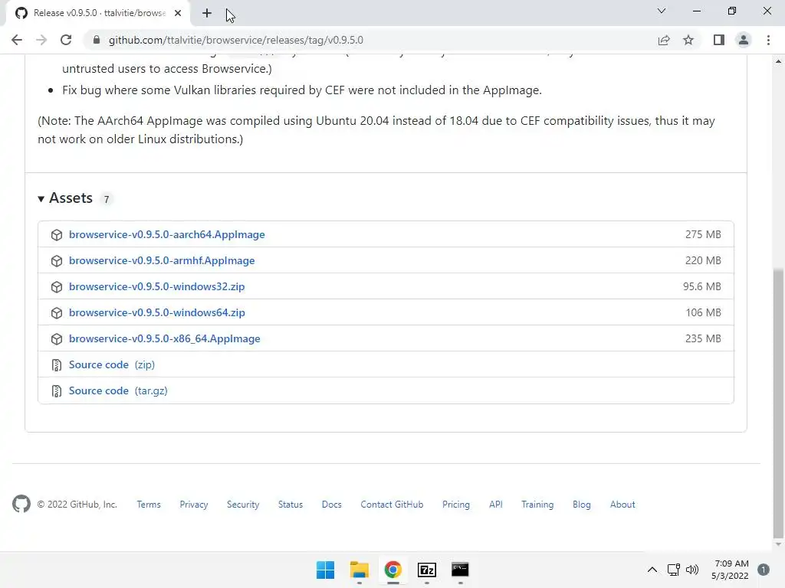Image resolution: width=785 pixels, height=588 pixels.
Task: Click the 95.6 MB size text
Action: coord(702,286)
